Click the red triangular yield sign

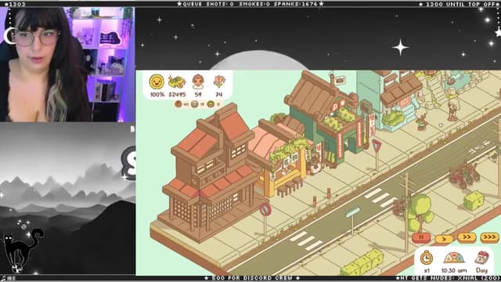[x=377, y=146]
